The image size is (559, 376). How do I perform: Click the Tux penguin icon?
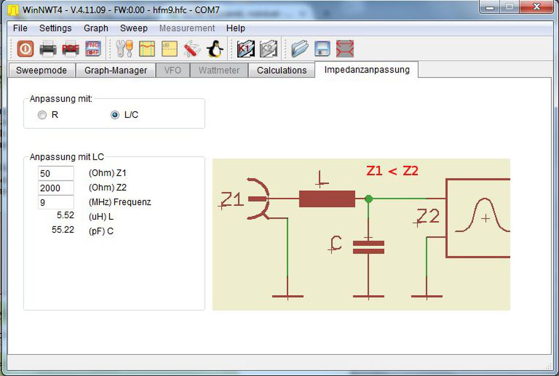(214, 48)
